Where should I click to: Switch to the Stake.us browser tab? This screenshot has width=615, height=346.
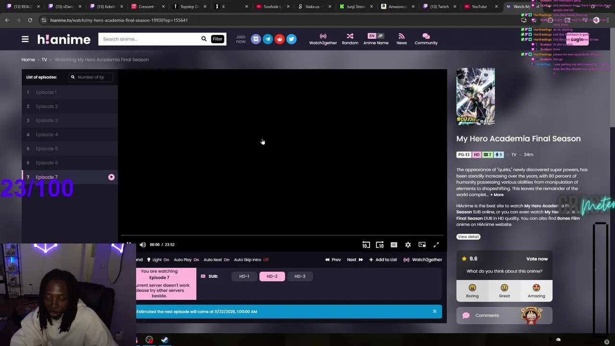(x=315, y=6)
